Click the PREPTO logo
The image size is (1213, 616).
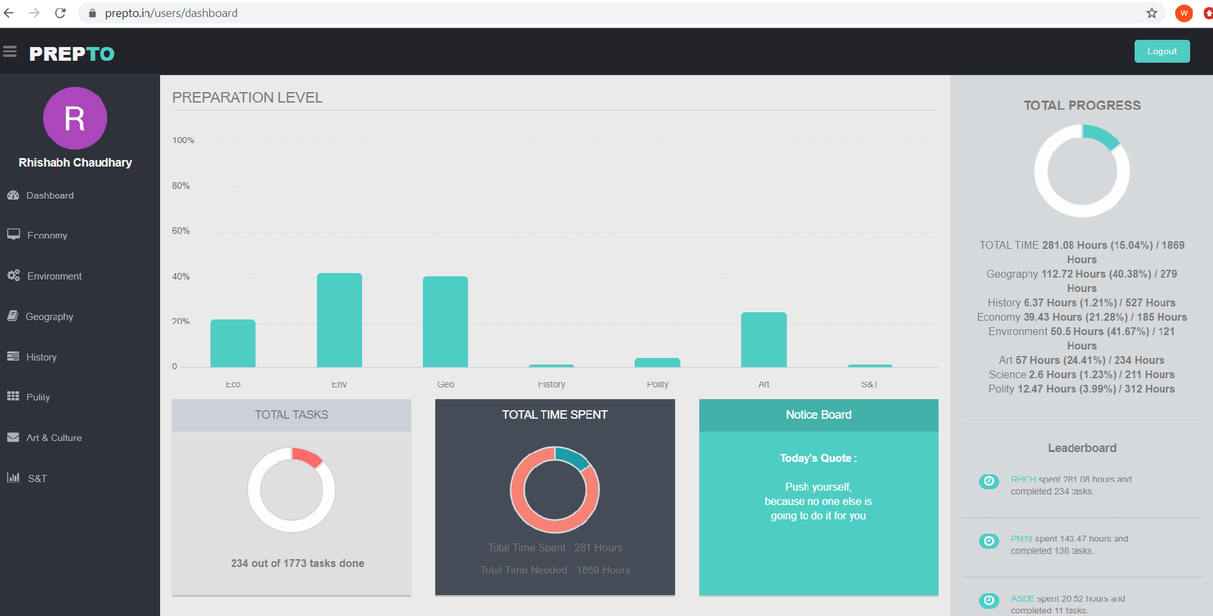[72, 54]
